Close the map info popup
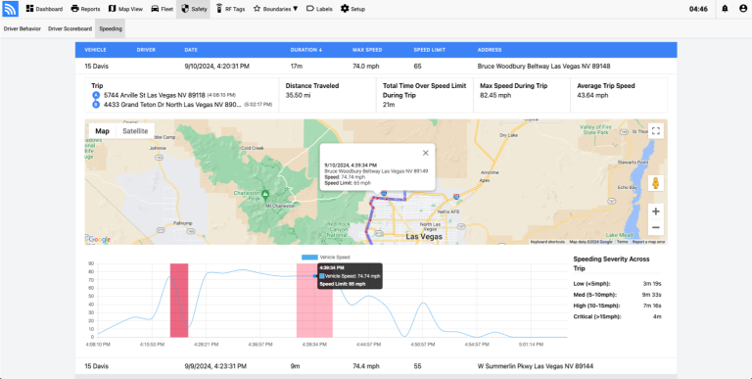Image resolution: width=752 pixels, height=379 pixels. (425, 153)
